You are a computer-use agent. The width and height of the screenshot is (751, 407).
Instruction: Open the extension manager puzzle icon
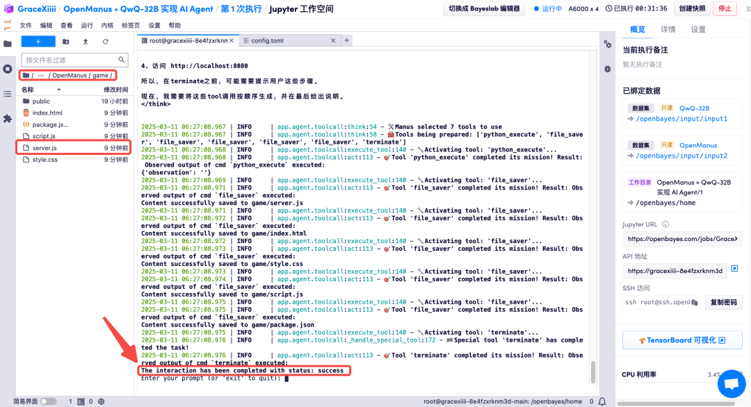(8, 118)
